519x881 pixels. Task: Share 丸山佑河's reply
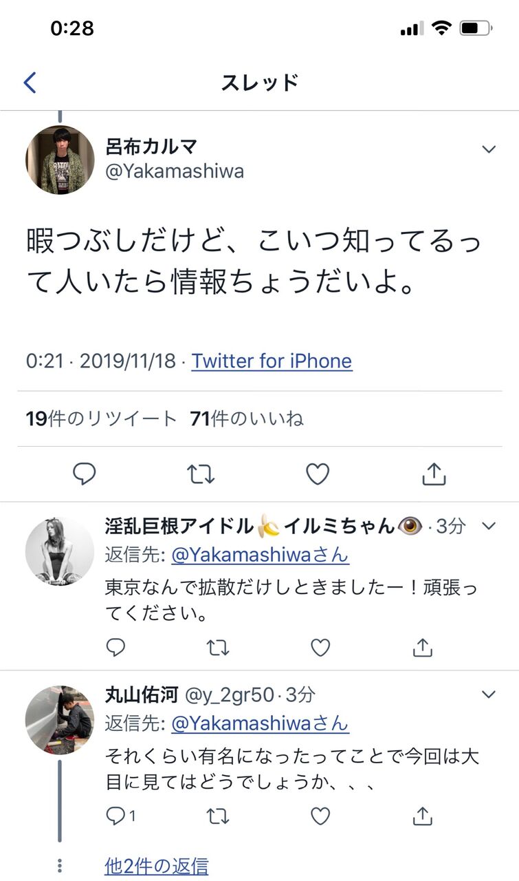coord(422,816)
